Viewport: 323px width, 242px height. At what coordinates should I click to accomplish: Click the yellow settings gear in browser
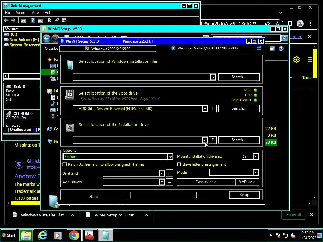tap(297, 60)
